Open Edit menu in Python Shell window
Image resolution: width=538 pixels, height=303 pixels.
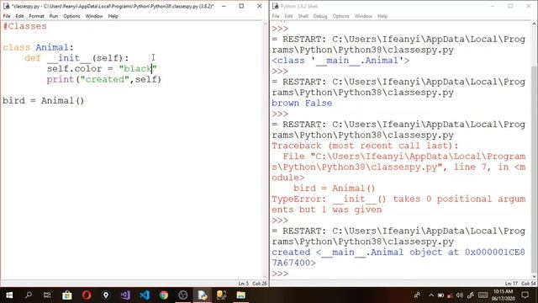[x=288, y=16]
